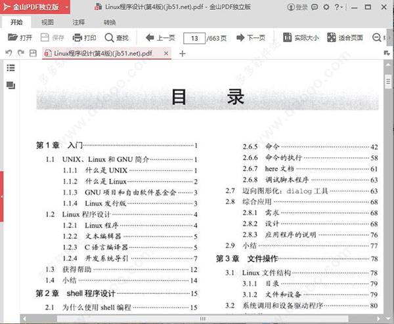Open settings gear in title bar

click(326, 7)
